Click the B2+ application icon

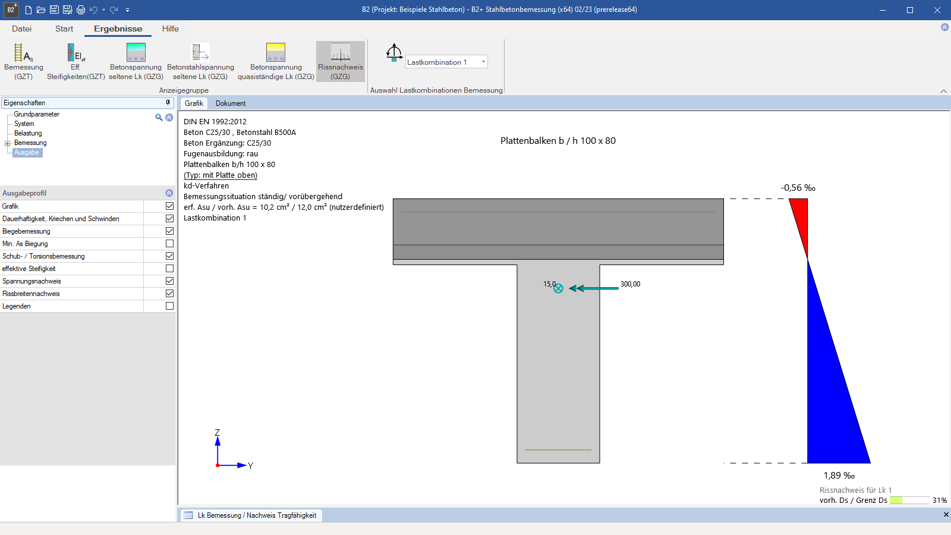pos(11,10)
